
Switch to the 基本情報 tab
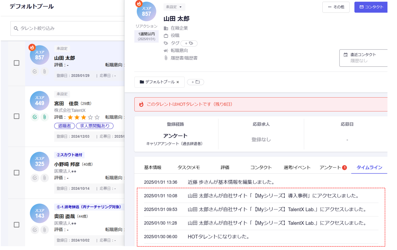(153, 167)
